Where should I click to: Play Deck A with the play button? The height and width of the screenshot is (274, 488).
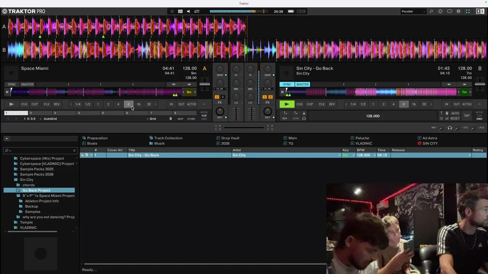pyautogui.click(x=11, y=104)
